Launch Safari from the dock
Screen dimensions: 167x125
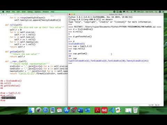point(46,110)
